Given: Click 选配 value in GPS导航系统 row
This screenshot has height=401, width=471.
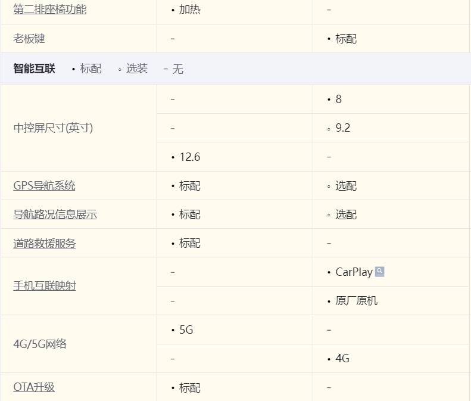Looking at the screenshot, I should tap(346, 186).
